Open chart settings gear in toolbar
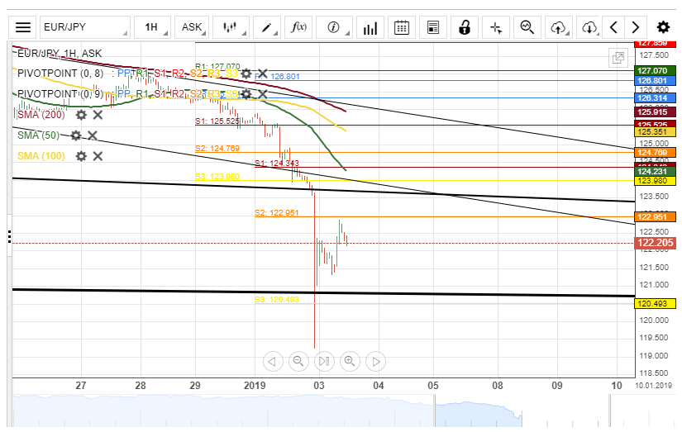682x432 pixels. click(663, 27)
